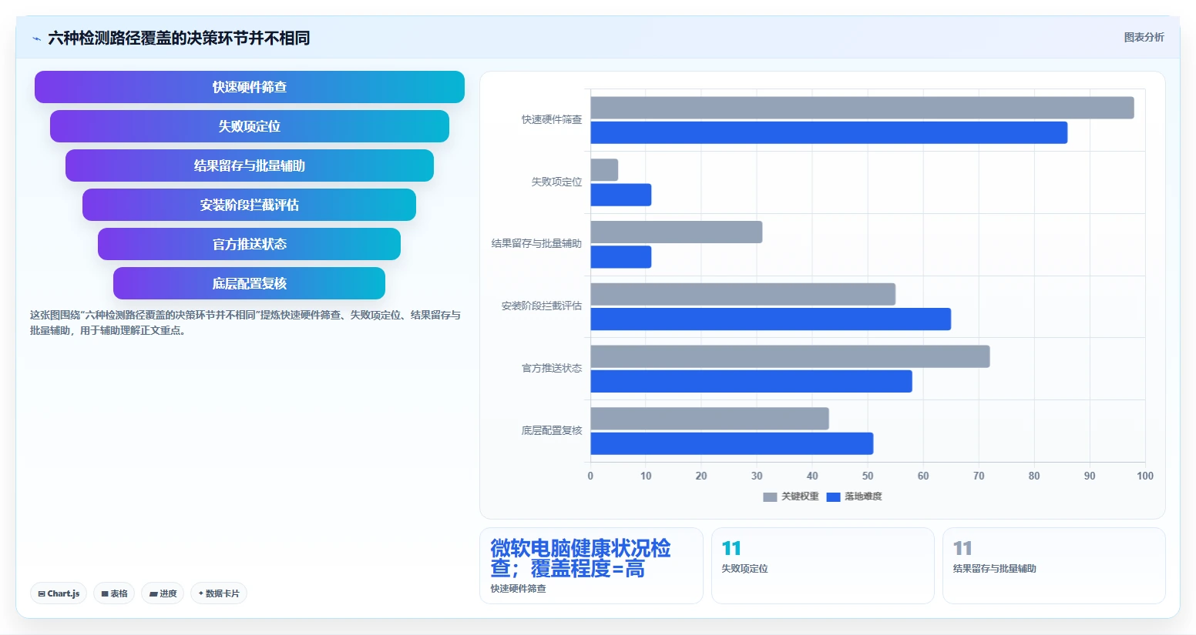Click the lightning icon beside the title
Screen dimensions: 1196x635
click(x=36, y=38)
